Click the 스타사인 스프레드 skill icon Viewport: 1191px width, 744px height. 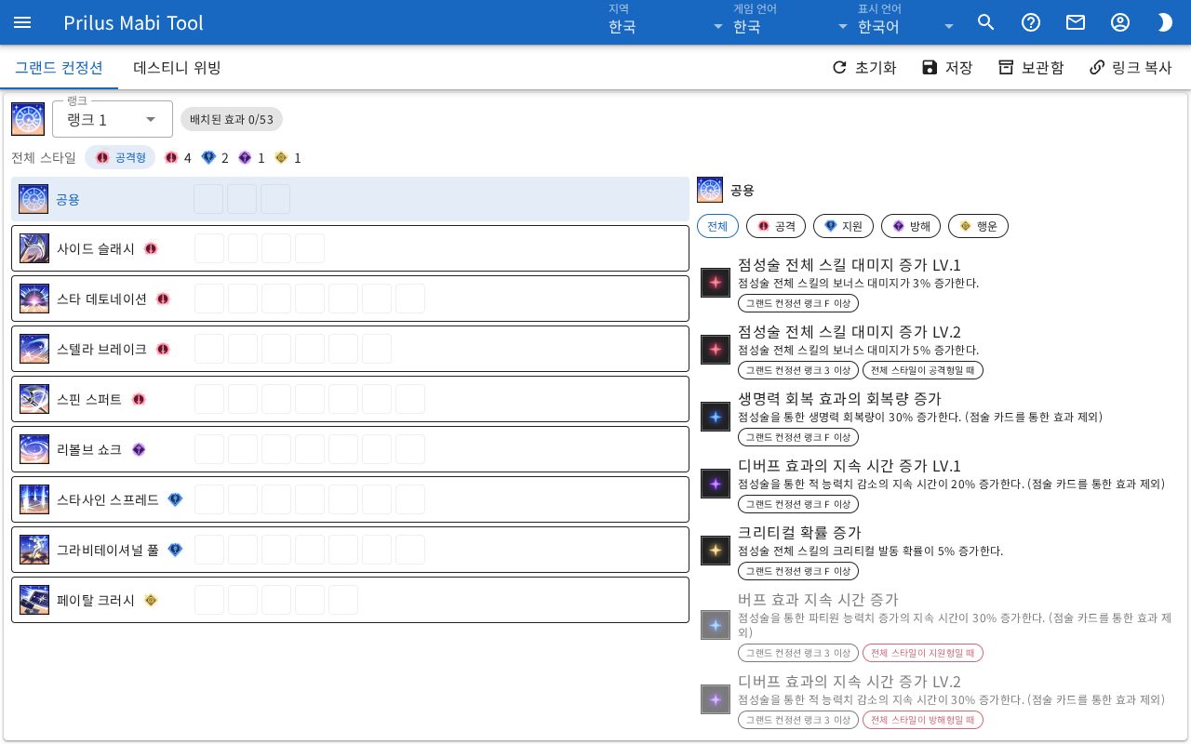click(x=34, y=500)
